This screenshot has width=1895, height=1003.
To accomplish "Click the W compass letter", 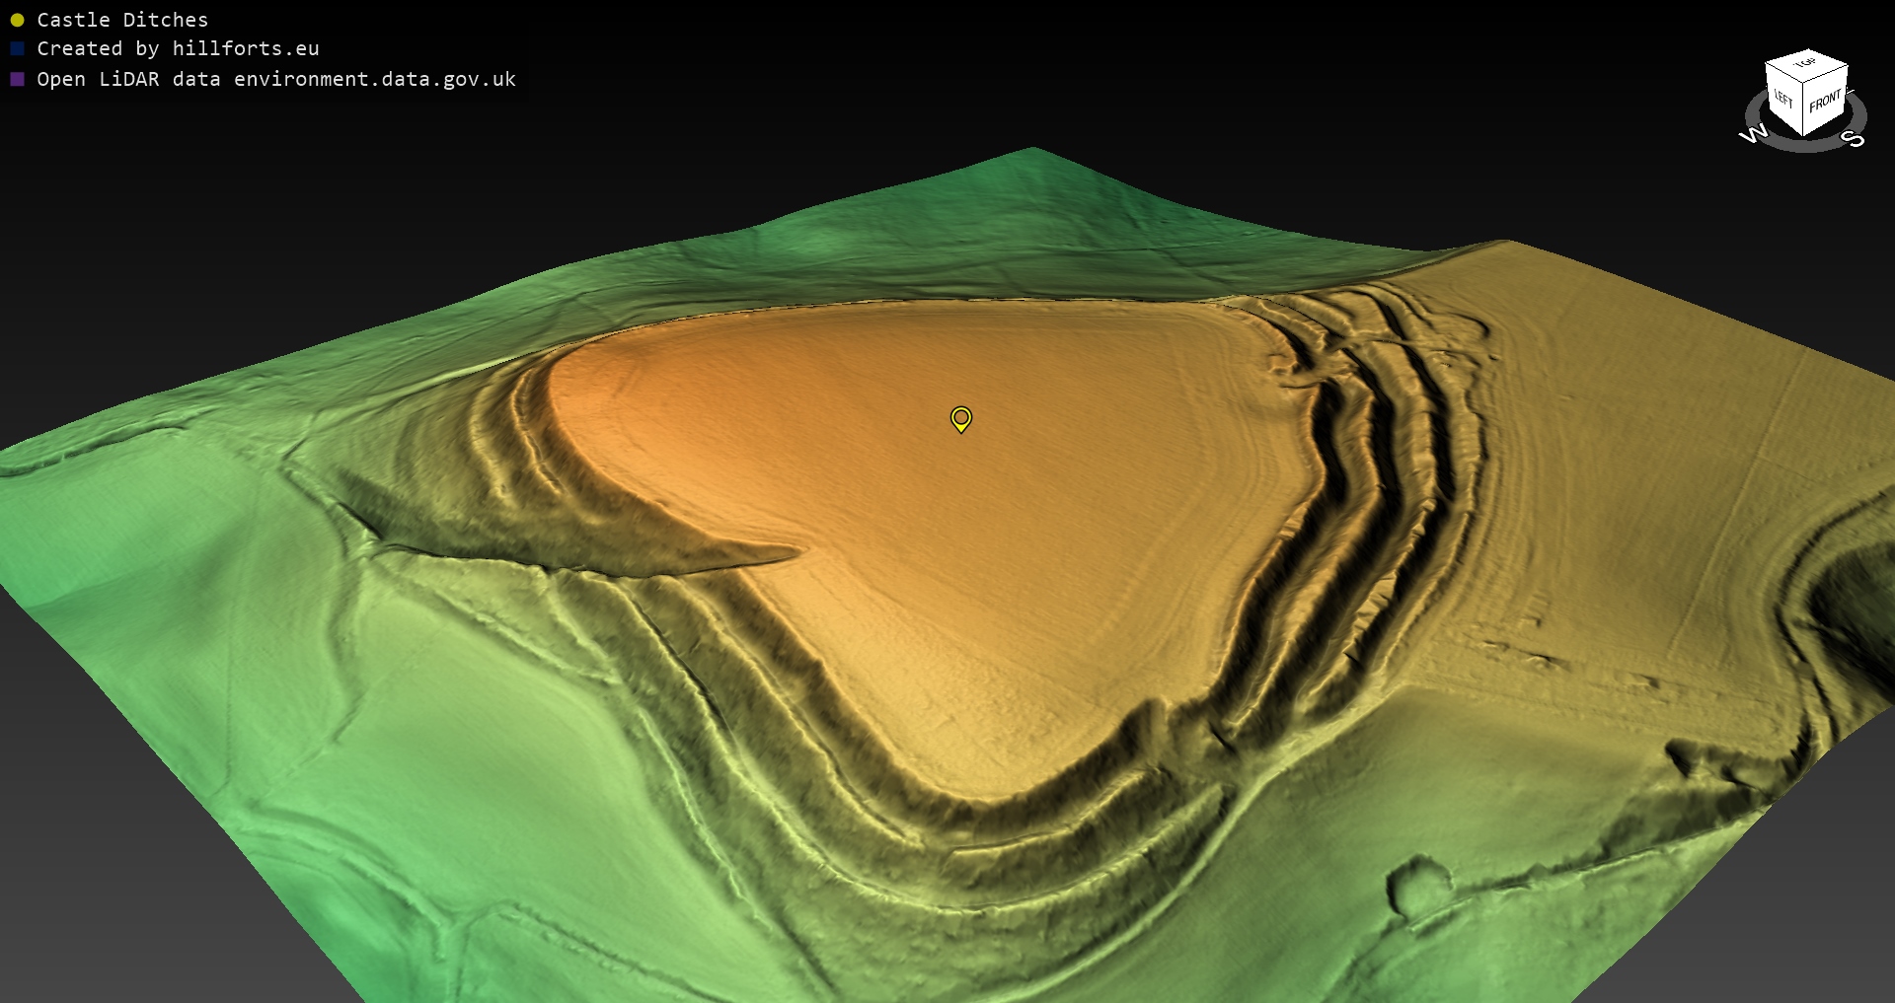I will click(1753, 135).
